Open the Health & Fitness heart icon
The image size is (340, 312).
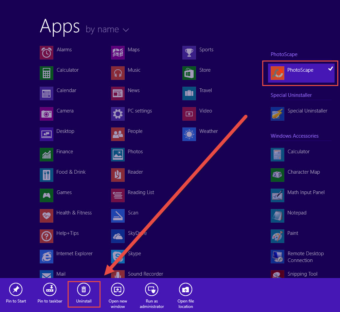click(x=47, y=216)
